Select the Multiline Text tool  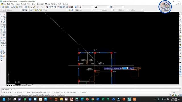[1, 61]
